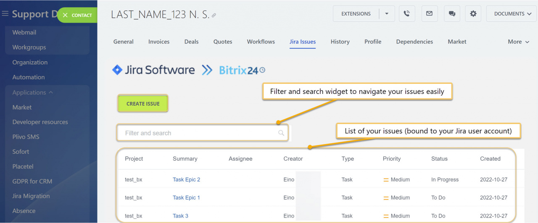This screenshot has width=538, height=223.
Task: Click into the Filter and search field
Action: pyautogui.click(x=203, y=133)
